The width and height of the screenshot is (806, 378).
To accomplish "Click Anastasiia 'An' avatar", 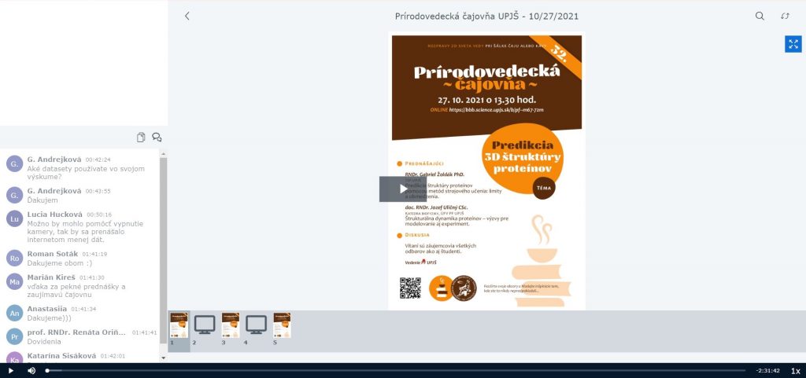I will pos(15,314).
